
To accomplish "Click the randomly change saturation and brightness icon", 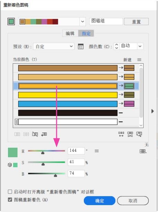I will click(x=130, y=134).
